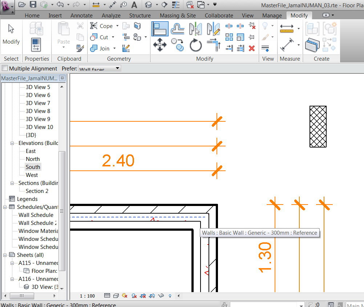The height and width of the screenshot is (307, 364).
Task: Close the project browser panel
Action: coord(62,78)
